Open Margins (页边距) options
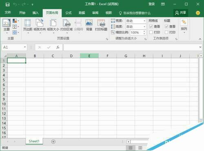 [x=28, y=27]
